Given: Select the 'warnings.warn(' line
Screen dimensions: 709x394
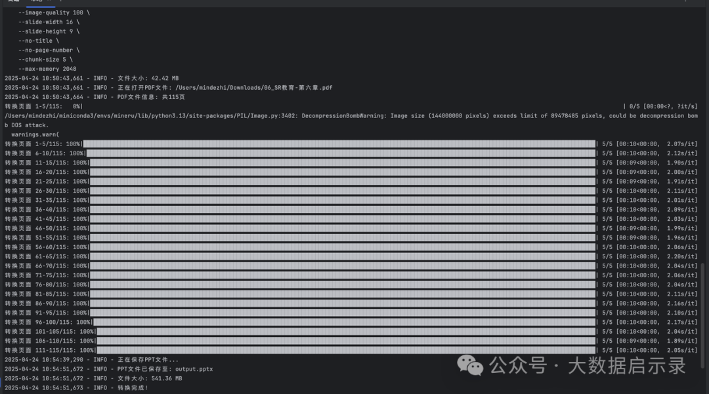Looking at the screenshot, I should point(35,134).
